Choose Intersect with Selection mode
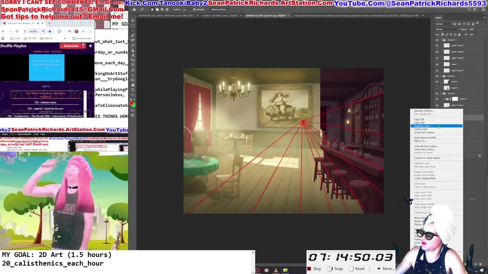 (x=167, y=10)
